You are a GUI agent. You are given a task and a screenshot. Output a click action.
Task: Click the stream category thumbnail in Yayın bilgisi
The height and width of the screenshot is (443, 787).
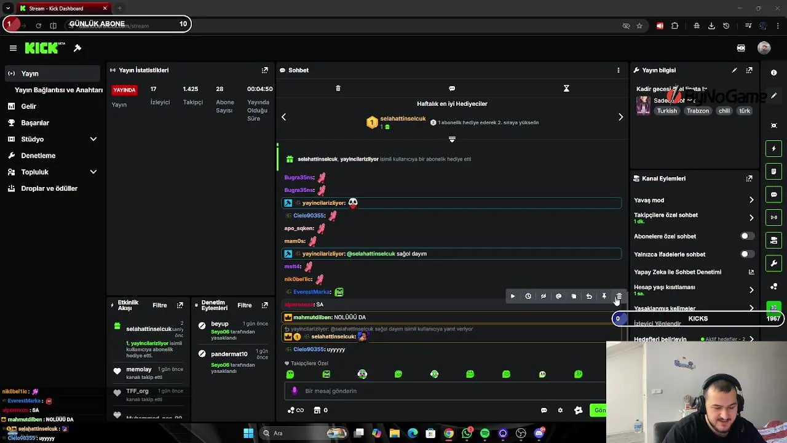(x=643, y=105)
